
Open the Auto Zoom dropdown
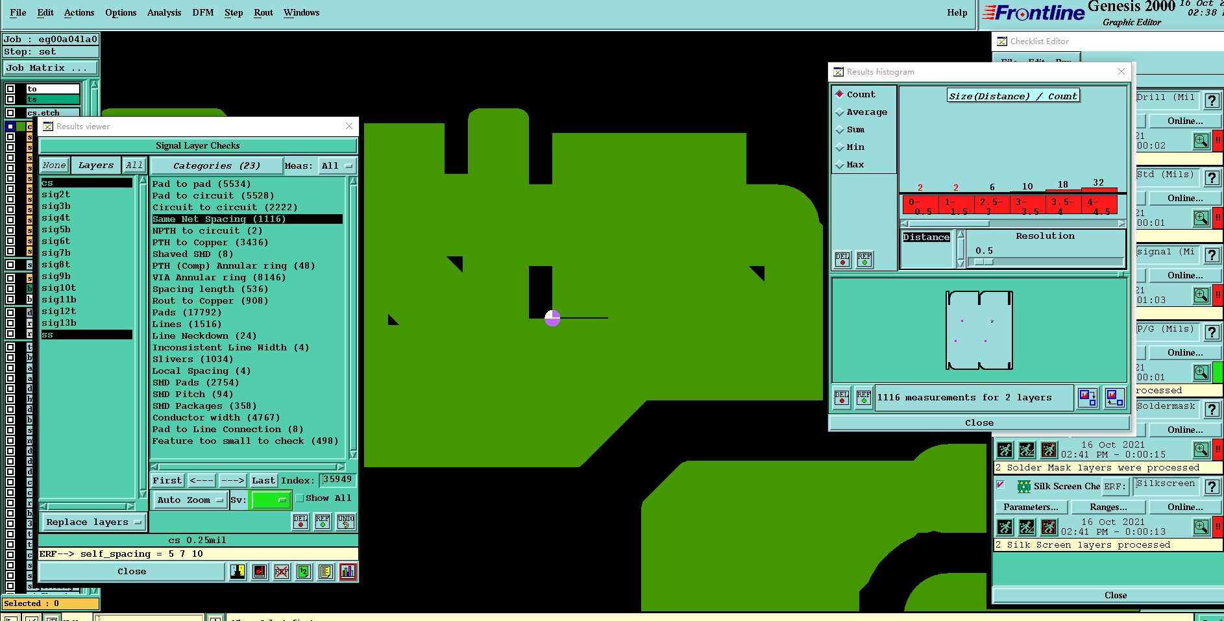[190, 500]
